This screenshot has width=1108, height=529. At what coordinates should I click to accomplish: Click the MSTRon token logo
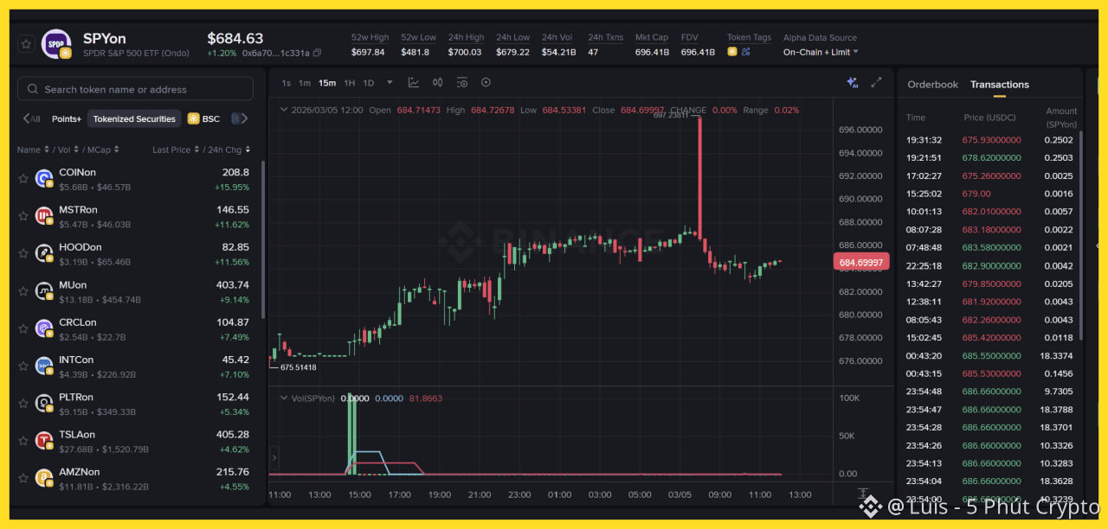(x=44, y=216)
